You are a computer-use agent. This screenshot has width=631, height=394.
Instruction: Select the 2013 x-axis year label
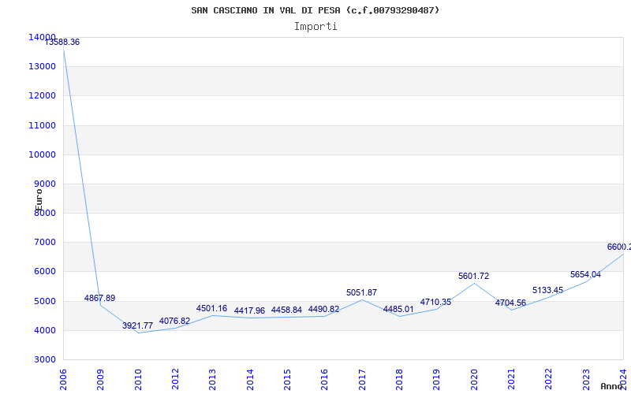(212, 380)
